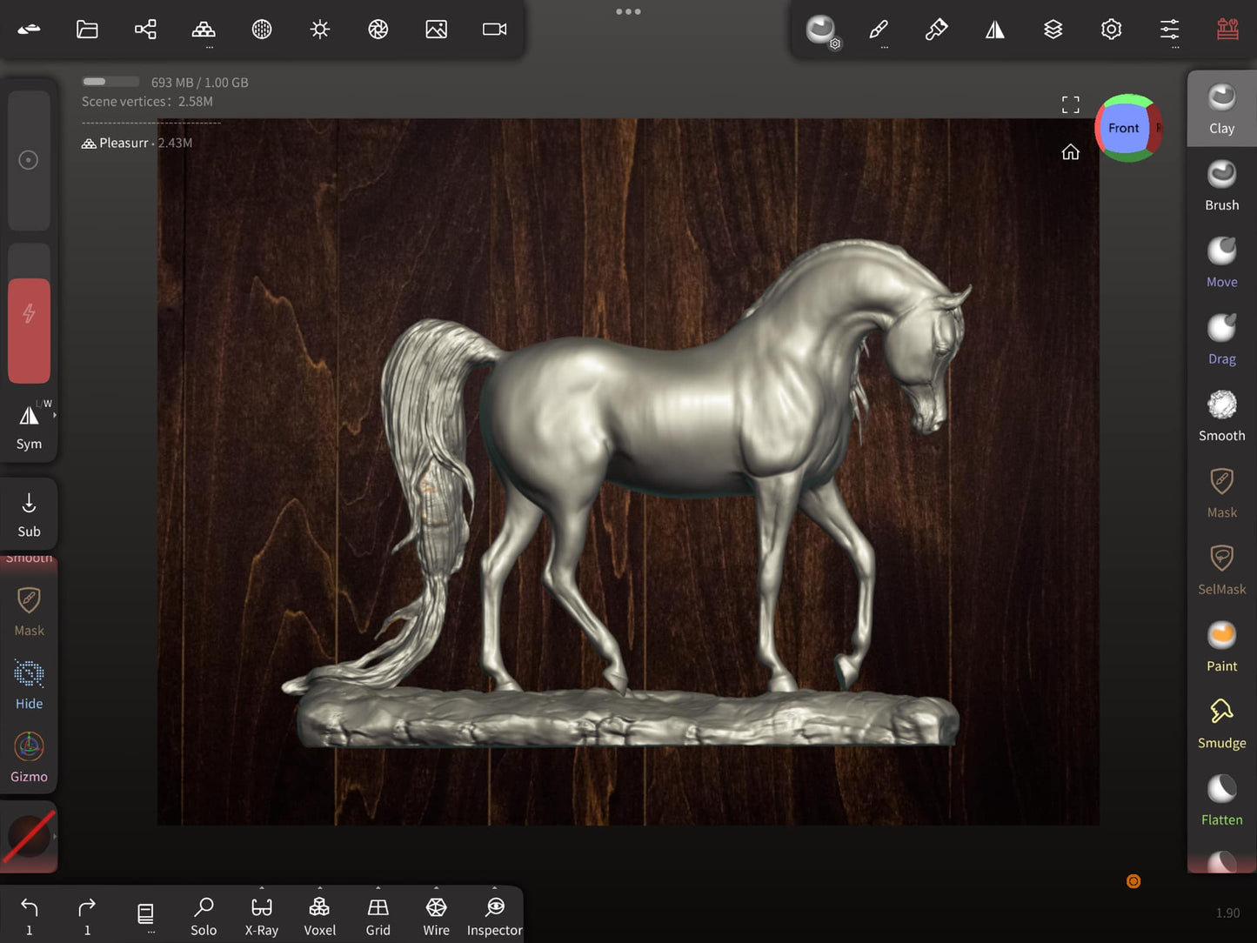
Task: Select the Flatten tool
Action: tap(1222, 800)
